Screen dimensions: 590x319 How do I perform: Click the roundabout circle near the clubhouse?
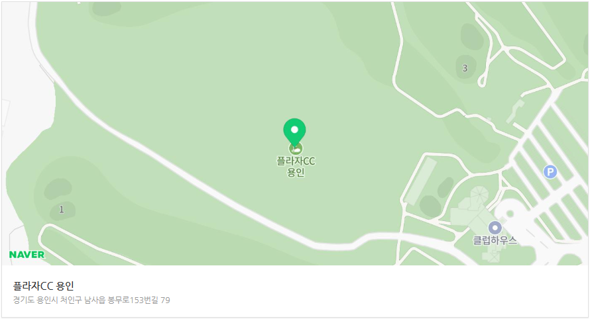click(510, 213)
